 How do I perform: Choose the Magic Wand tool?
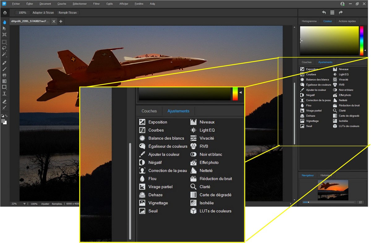pyautogui.click(x=4, y=54)
